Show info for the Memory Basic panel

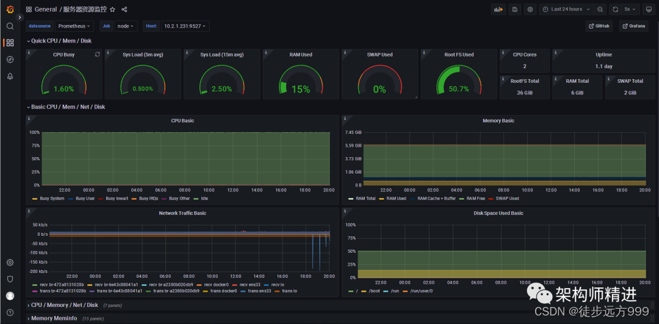tap(345, 118)
